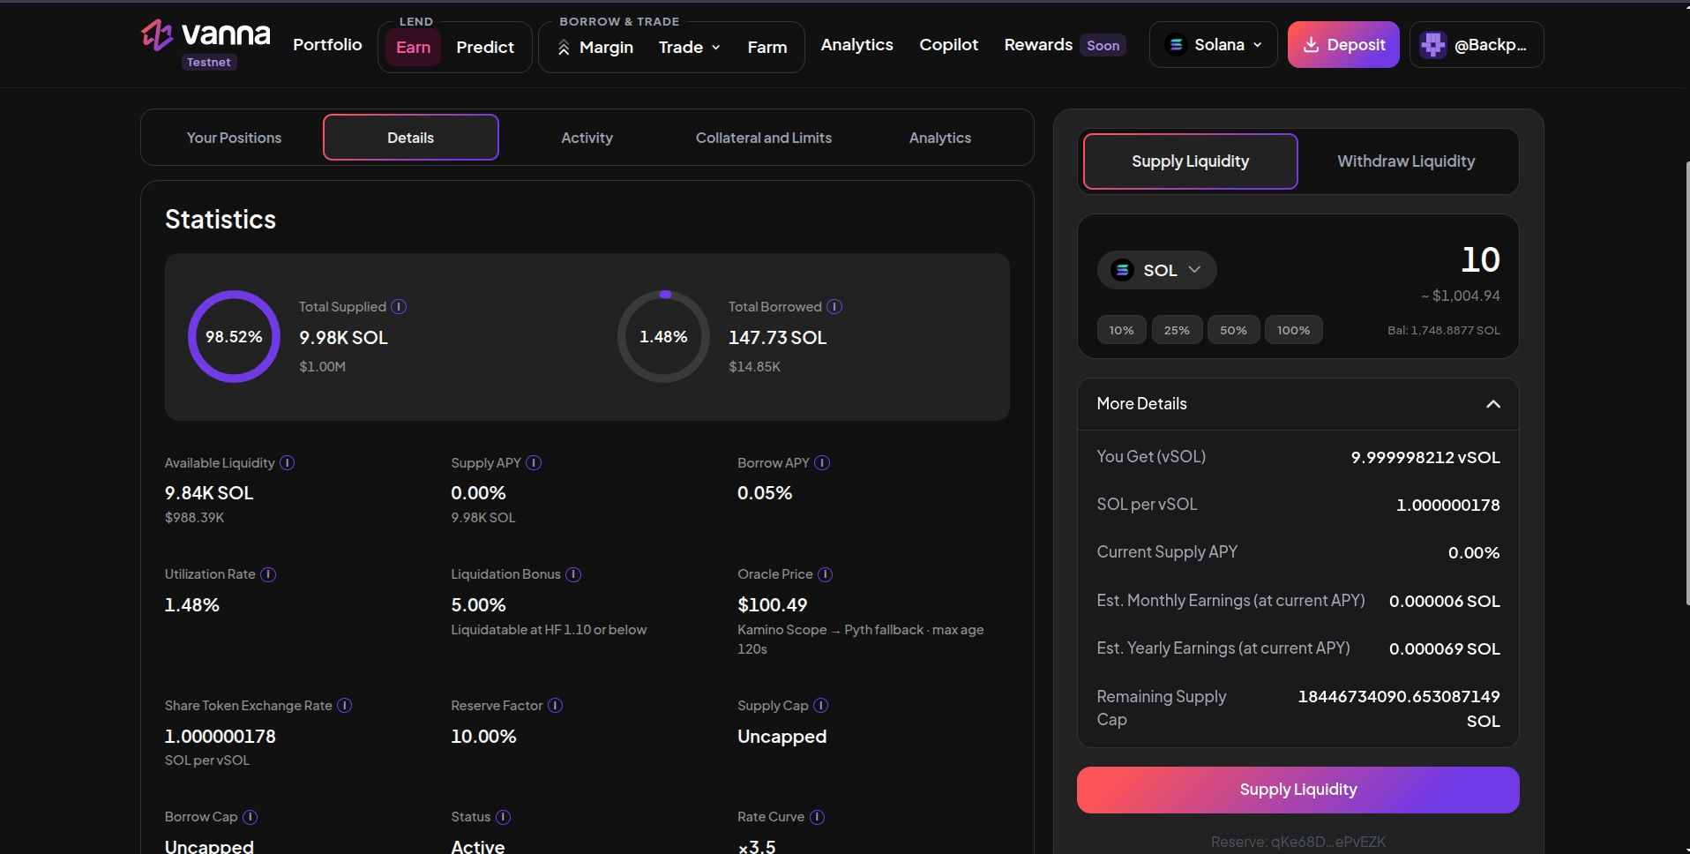Select the Details tab
This screenshot has height=854, width=1690.
pyautogui.click(x=411, y=138)
